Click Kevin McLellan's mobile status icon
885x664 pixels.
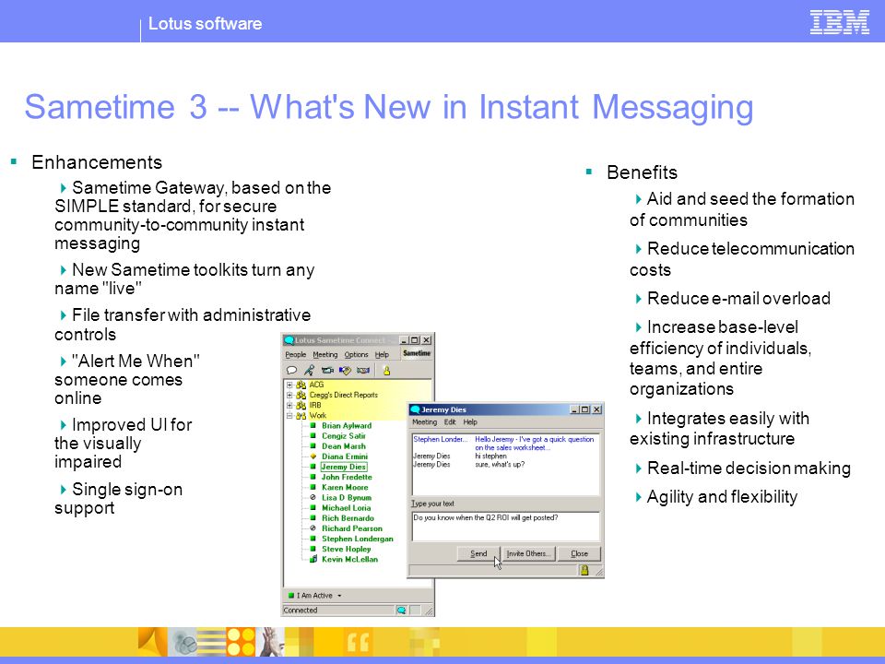pyautogui.click(x=313, y=559)
